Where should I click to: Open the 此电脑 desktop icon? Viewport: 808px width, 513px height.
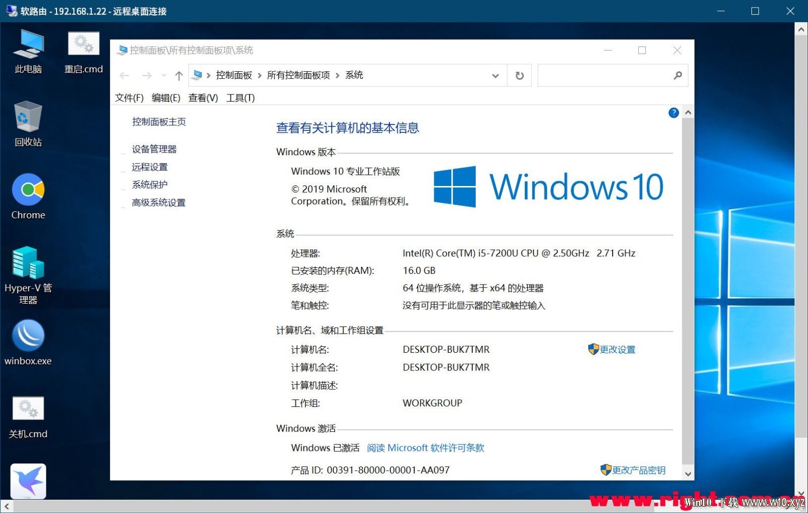pos(28,52)
